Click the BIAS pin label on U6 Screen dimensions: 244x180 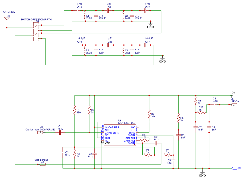click(x=132, y=133)
